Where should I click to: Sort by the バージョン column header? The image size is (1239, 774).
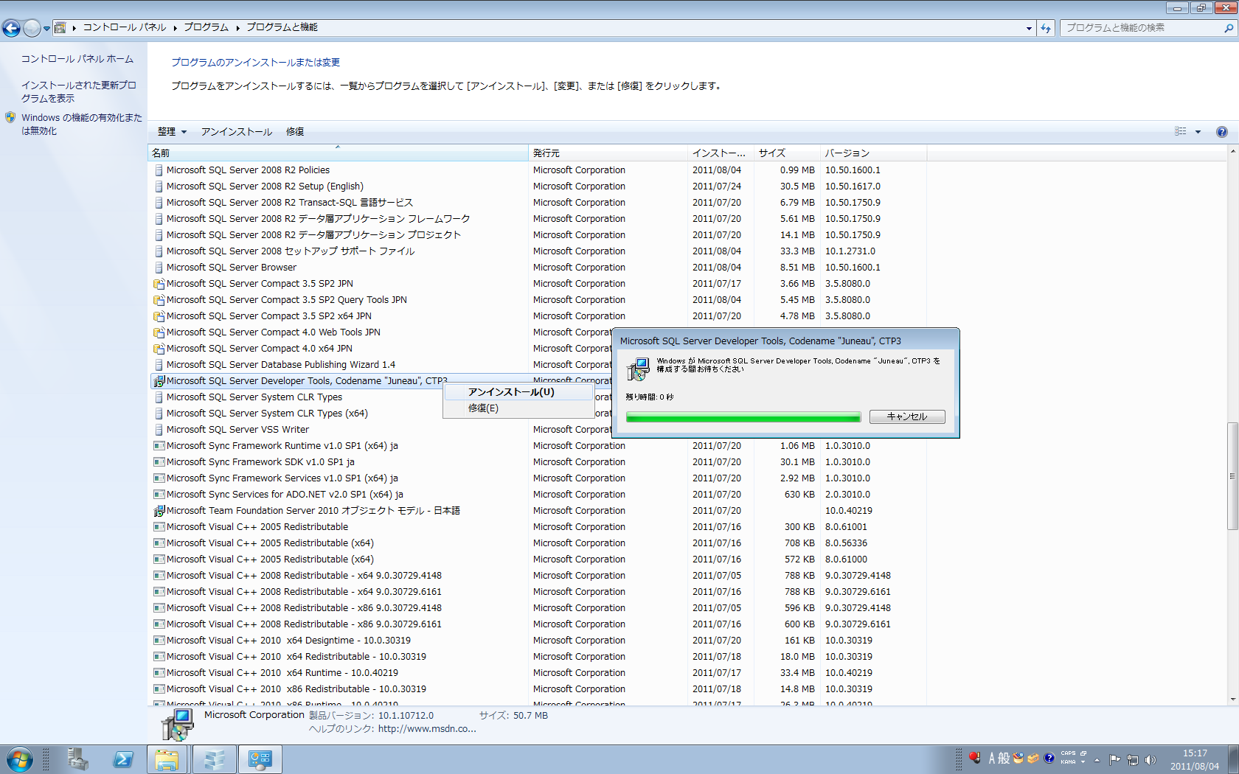coord(873,153)
